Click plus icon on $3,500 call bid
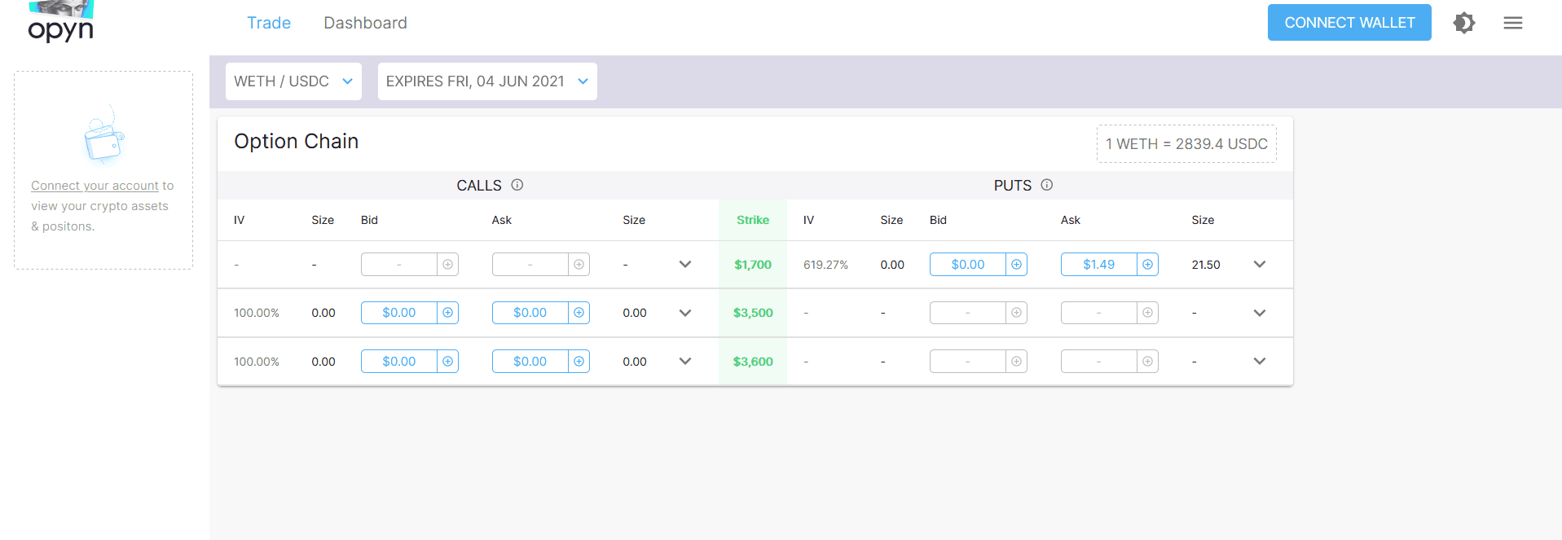1562x540 pixels. tap(447, 313)
